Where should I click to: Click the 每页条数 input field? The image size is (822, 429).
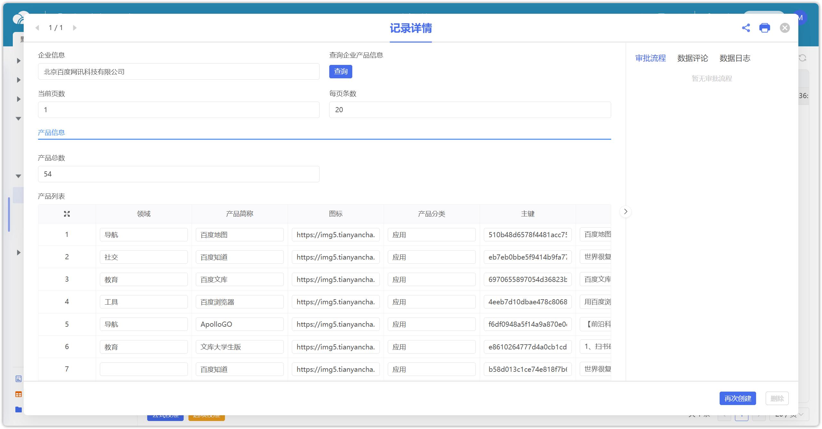coord(470,110)
